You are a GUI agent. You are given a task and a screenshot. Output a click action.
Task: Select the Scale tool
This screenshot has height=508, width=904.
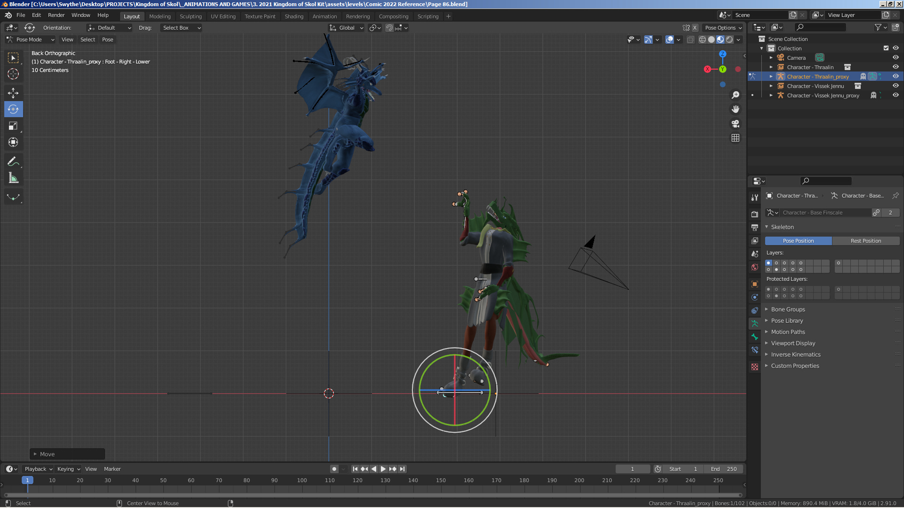(13, 126)
